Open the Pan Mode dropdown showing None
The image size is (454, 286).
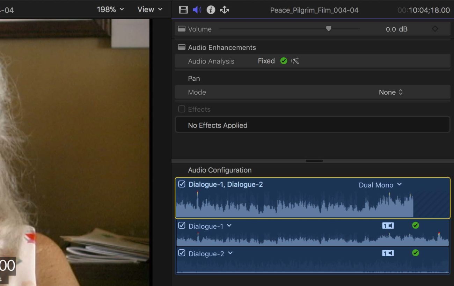point(390,92)
